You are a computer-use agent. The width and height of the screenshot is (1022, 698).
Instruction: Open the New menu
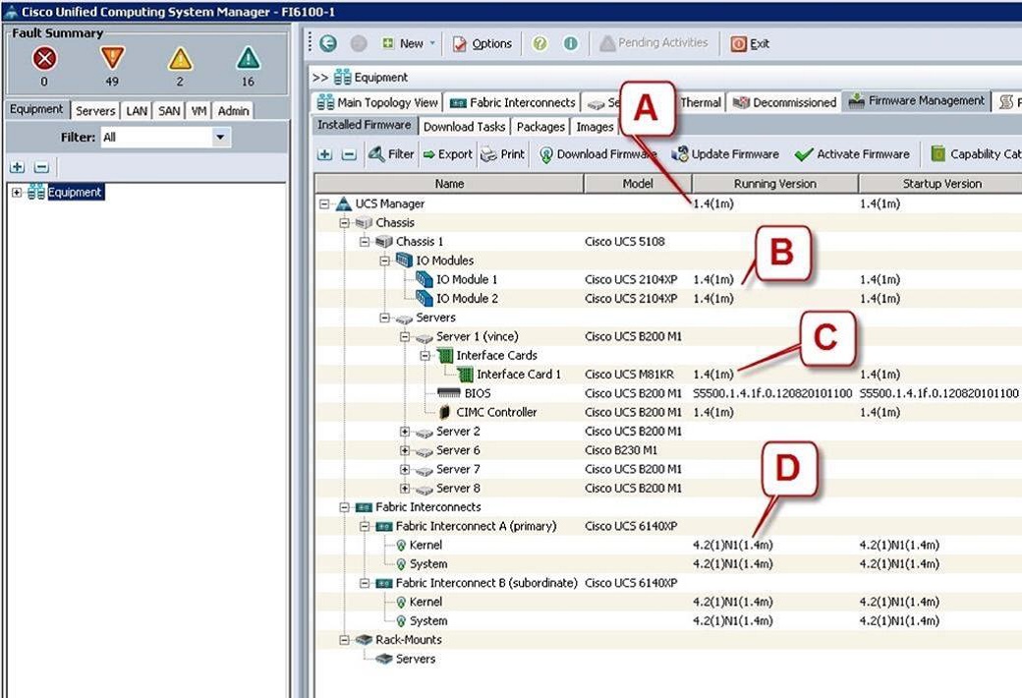(408, 43)
